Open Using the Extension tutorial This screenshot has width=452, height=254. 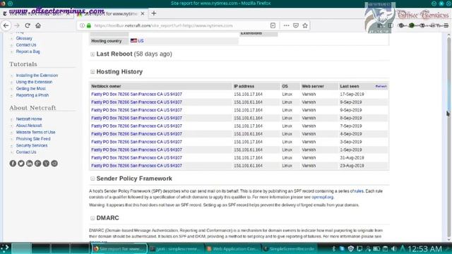pos(34,82)
